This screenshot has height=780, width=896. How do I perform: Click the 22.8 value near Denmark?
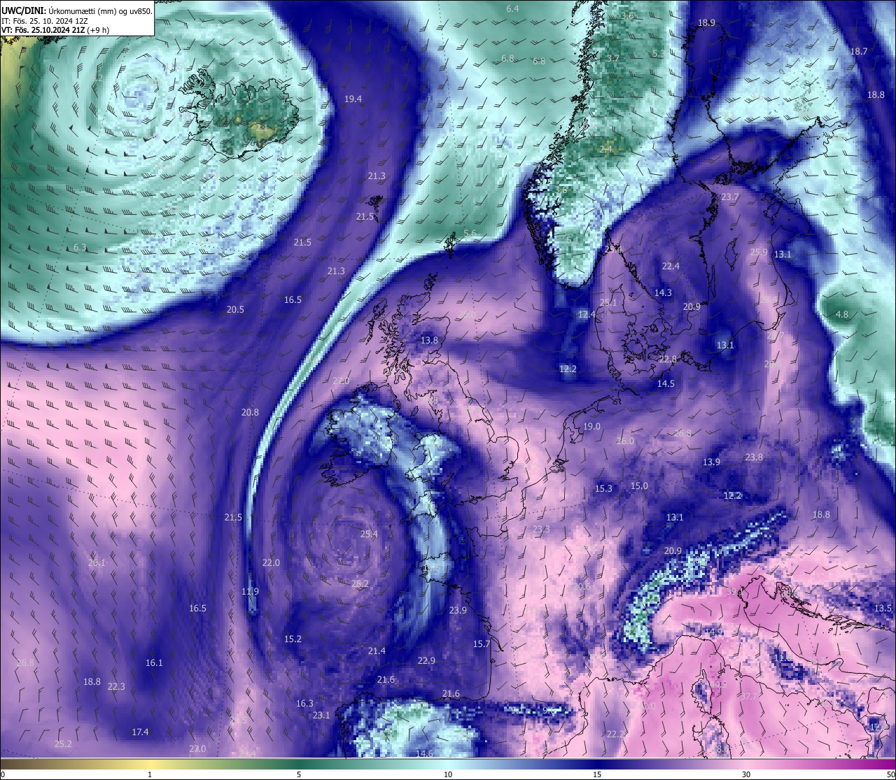coord(668,360)
